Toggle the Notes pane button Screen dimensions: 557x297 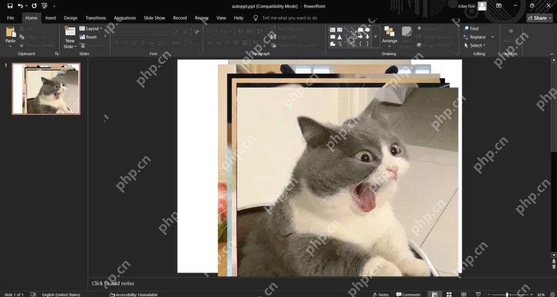tap(381, 294)
